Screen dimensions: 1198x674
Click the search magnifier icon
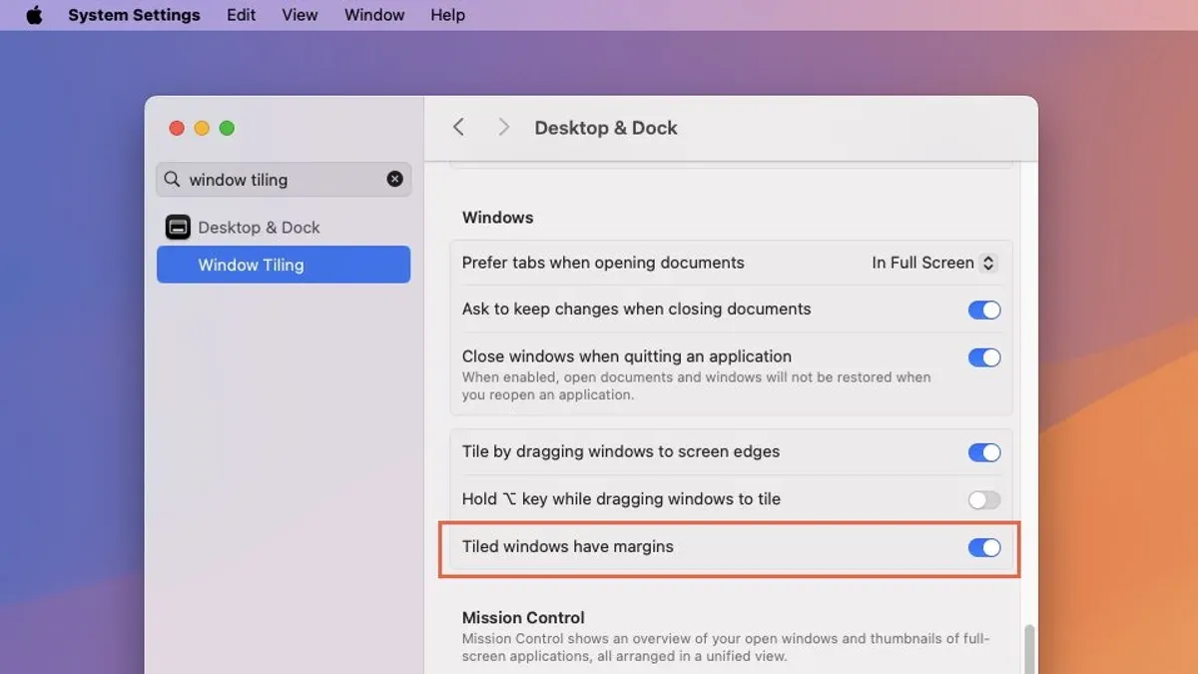coord(172,179)
